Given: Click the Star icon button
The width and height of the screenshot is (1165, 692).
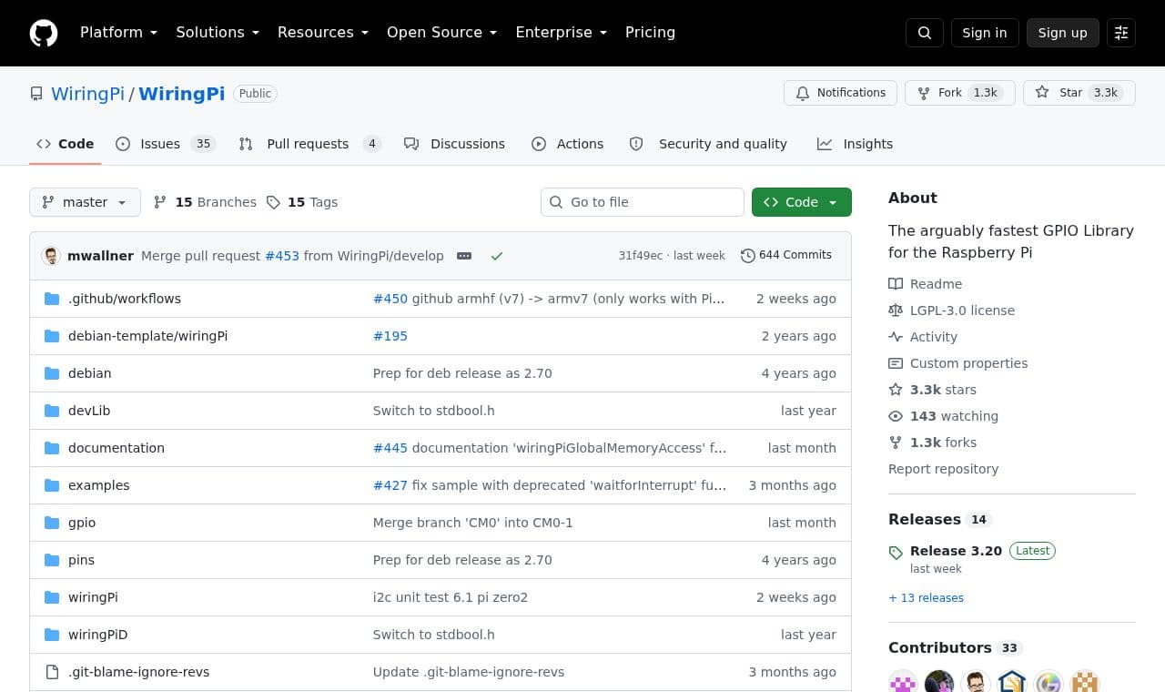Looking at the screenshot, I should click(x=1079, y=93).
